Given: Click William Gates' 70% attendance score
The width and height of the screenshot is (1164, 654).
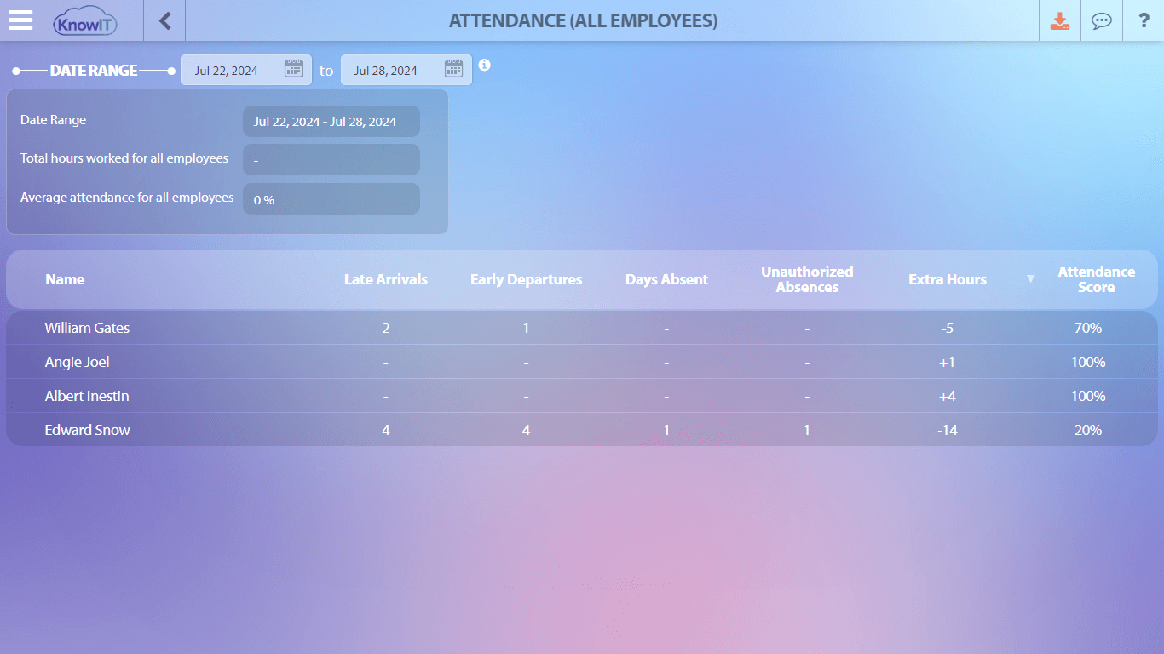Looking at the screenshot, I should [1088, 328].
